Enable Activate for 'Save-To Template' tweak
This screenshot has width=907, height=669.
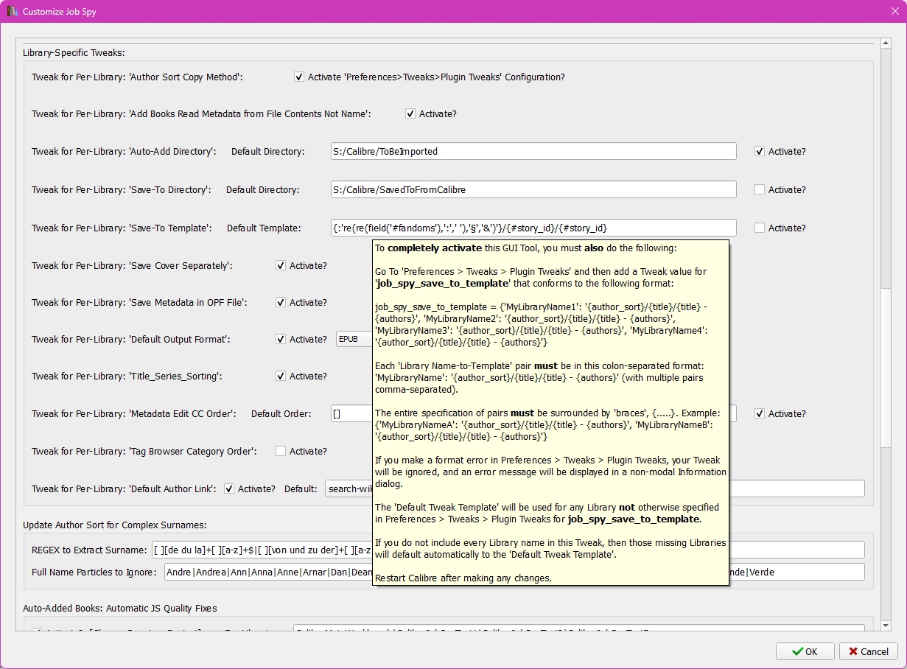tap(760, 228)
